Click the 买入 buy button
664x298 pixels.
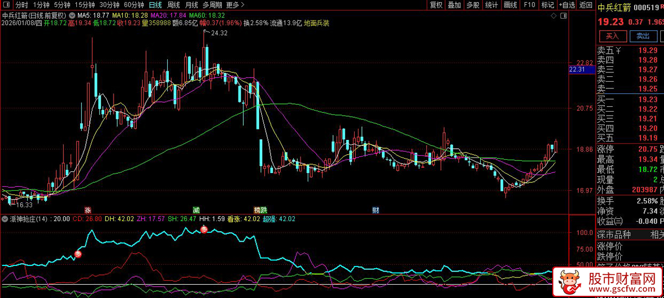(612, 36)
